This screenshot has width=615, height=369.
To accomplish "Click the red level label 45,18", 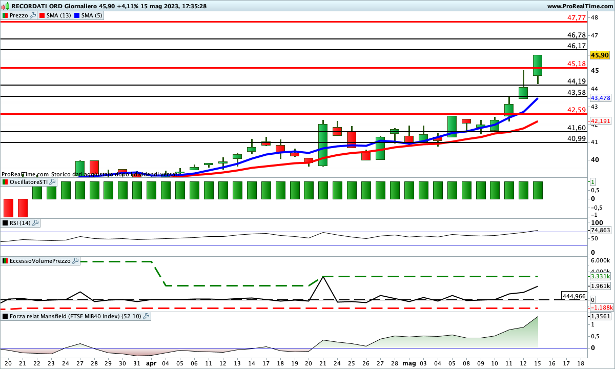I will (577, 64).
